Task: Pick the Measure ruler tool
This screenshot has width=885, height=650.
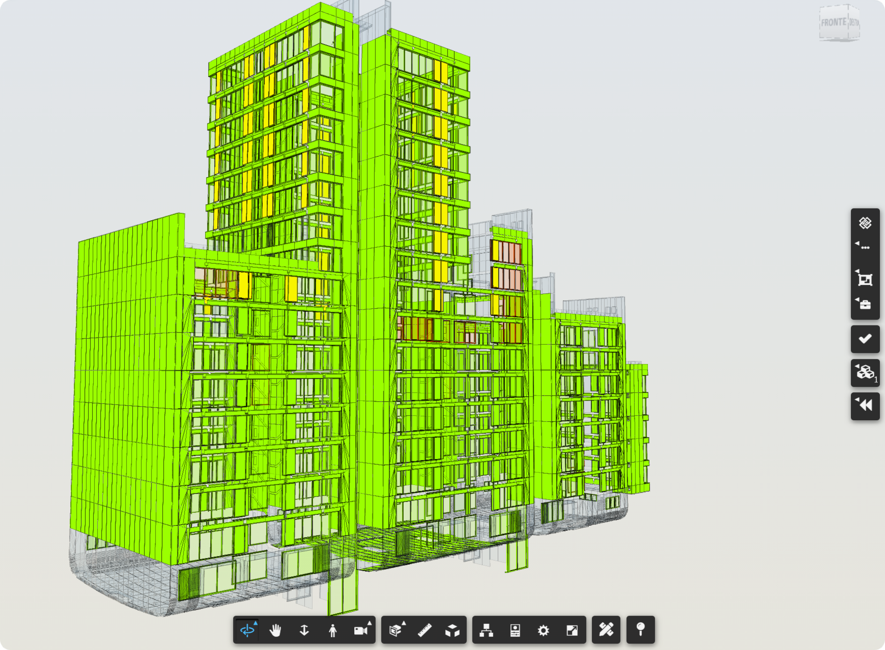Action: click(x=424, y=630)
